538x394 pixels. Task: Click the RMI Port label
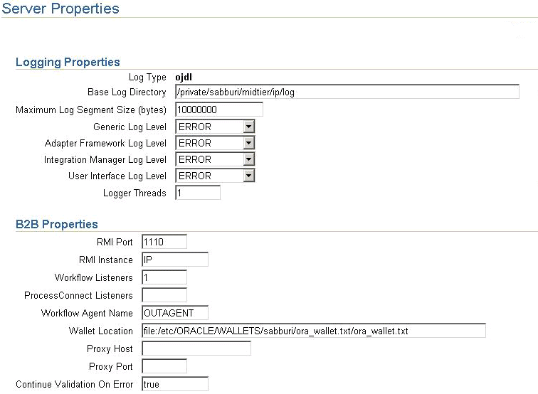pyautogui.click(x=115, y=242)
